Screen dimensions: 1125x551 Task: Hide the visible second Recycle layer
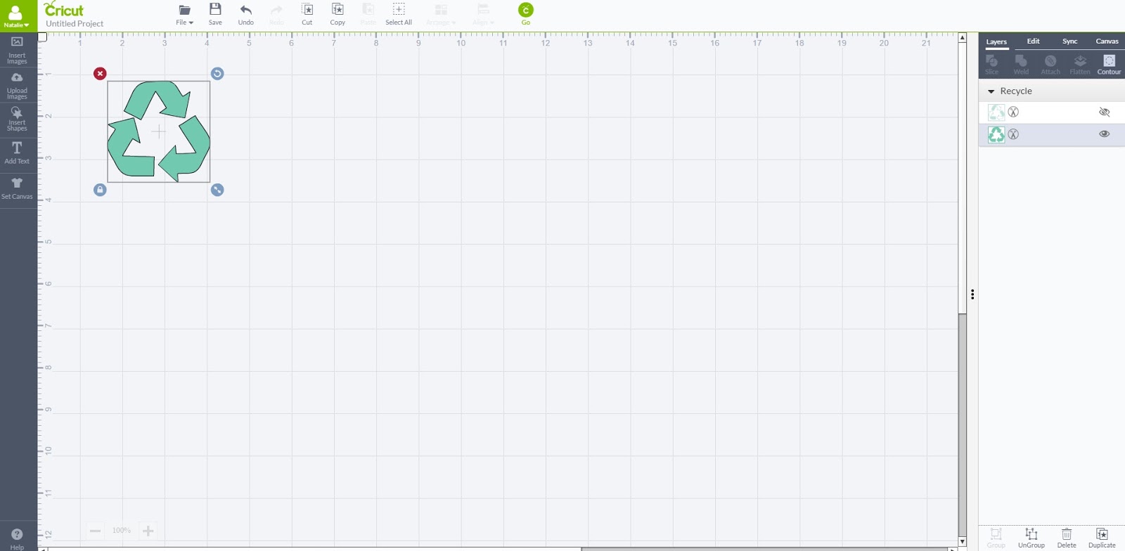click(1104, 134)
